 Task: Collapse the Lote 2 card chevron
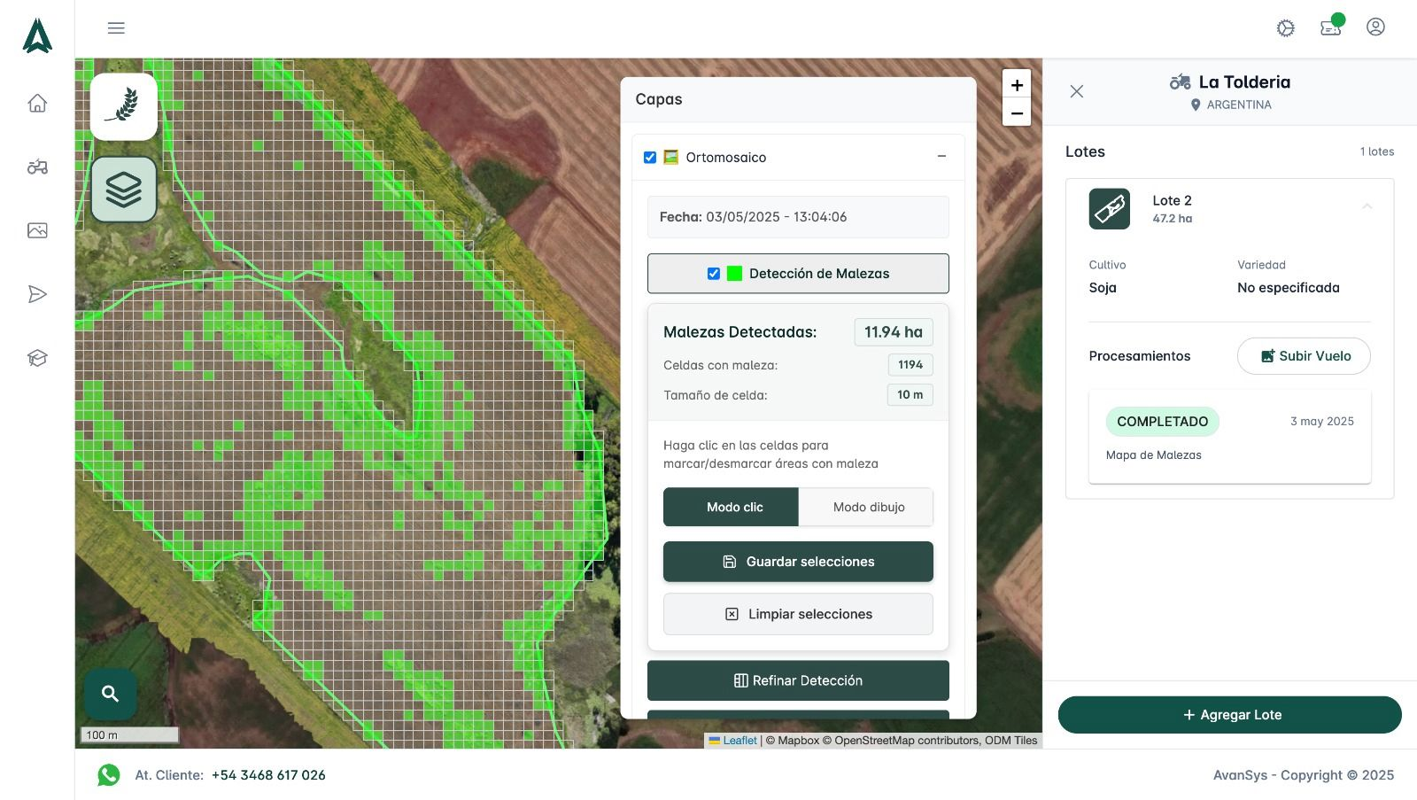point(1367,206)
